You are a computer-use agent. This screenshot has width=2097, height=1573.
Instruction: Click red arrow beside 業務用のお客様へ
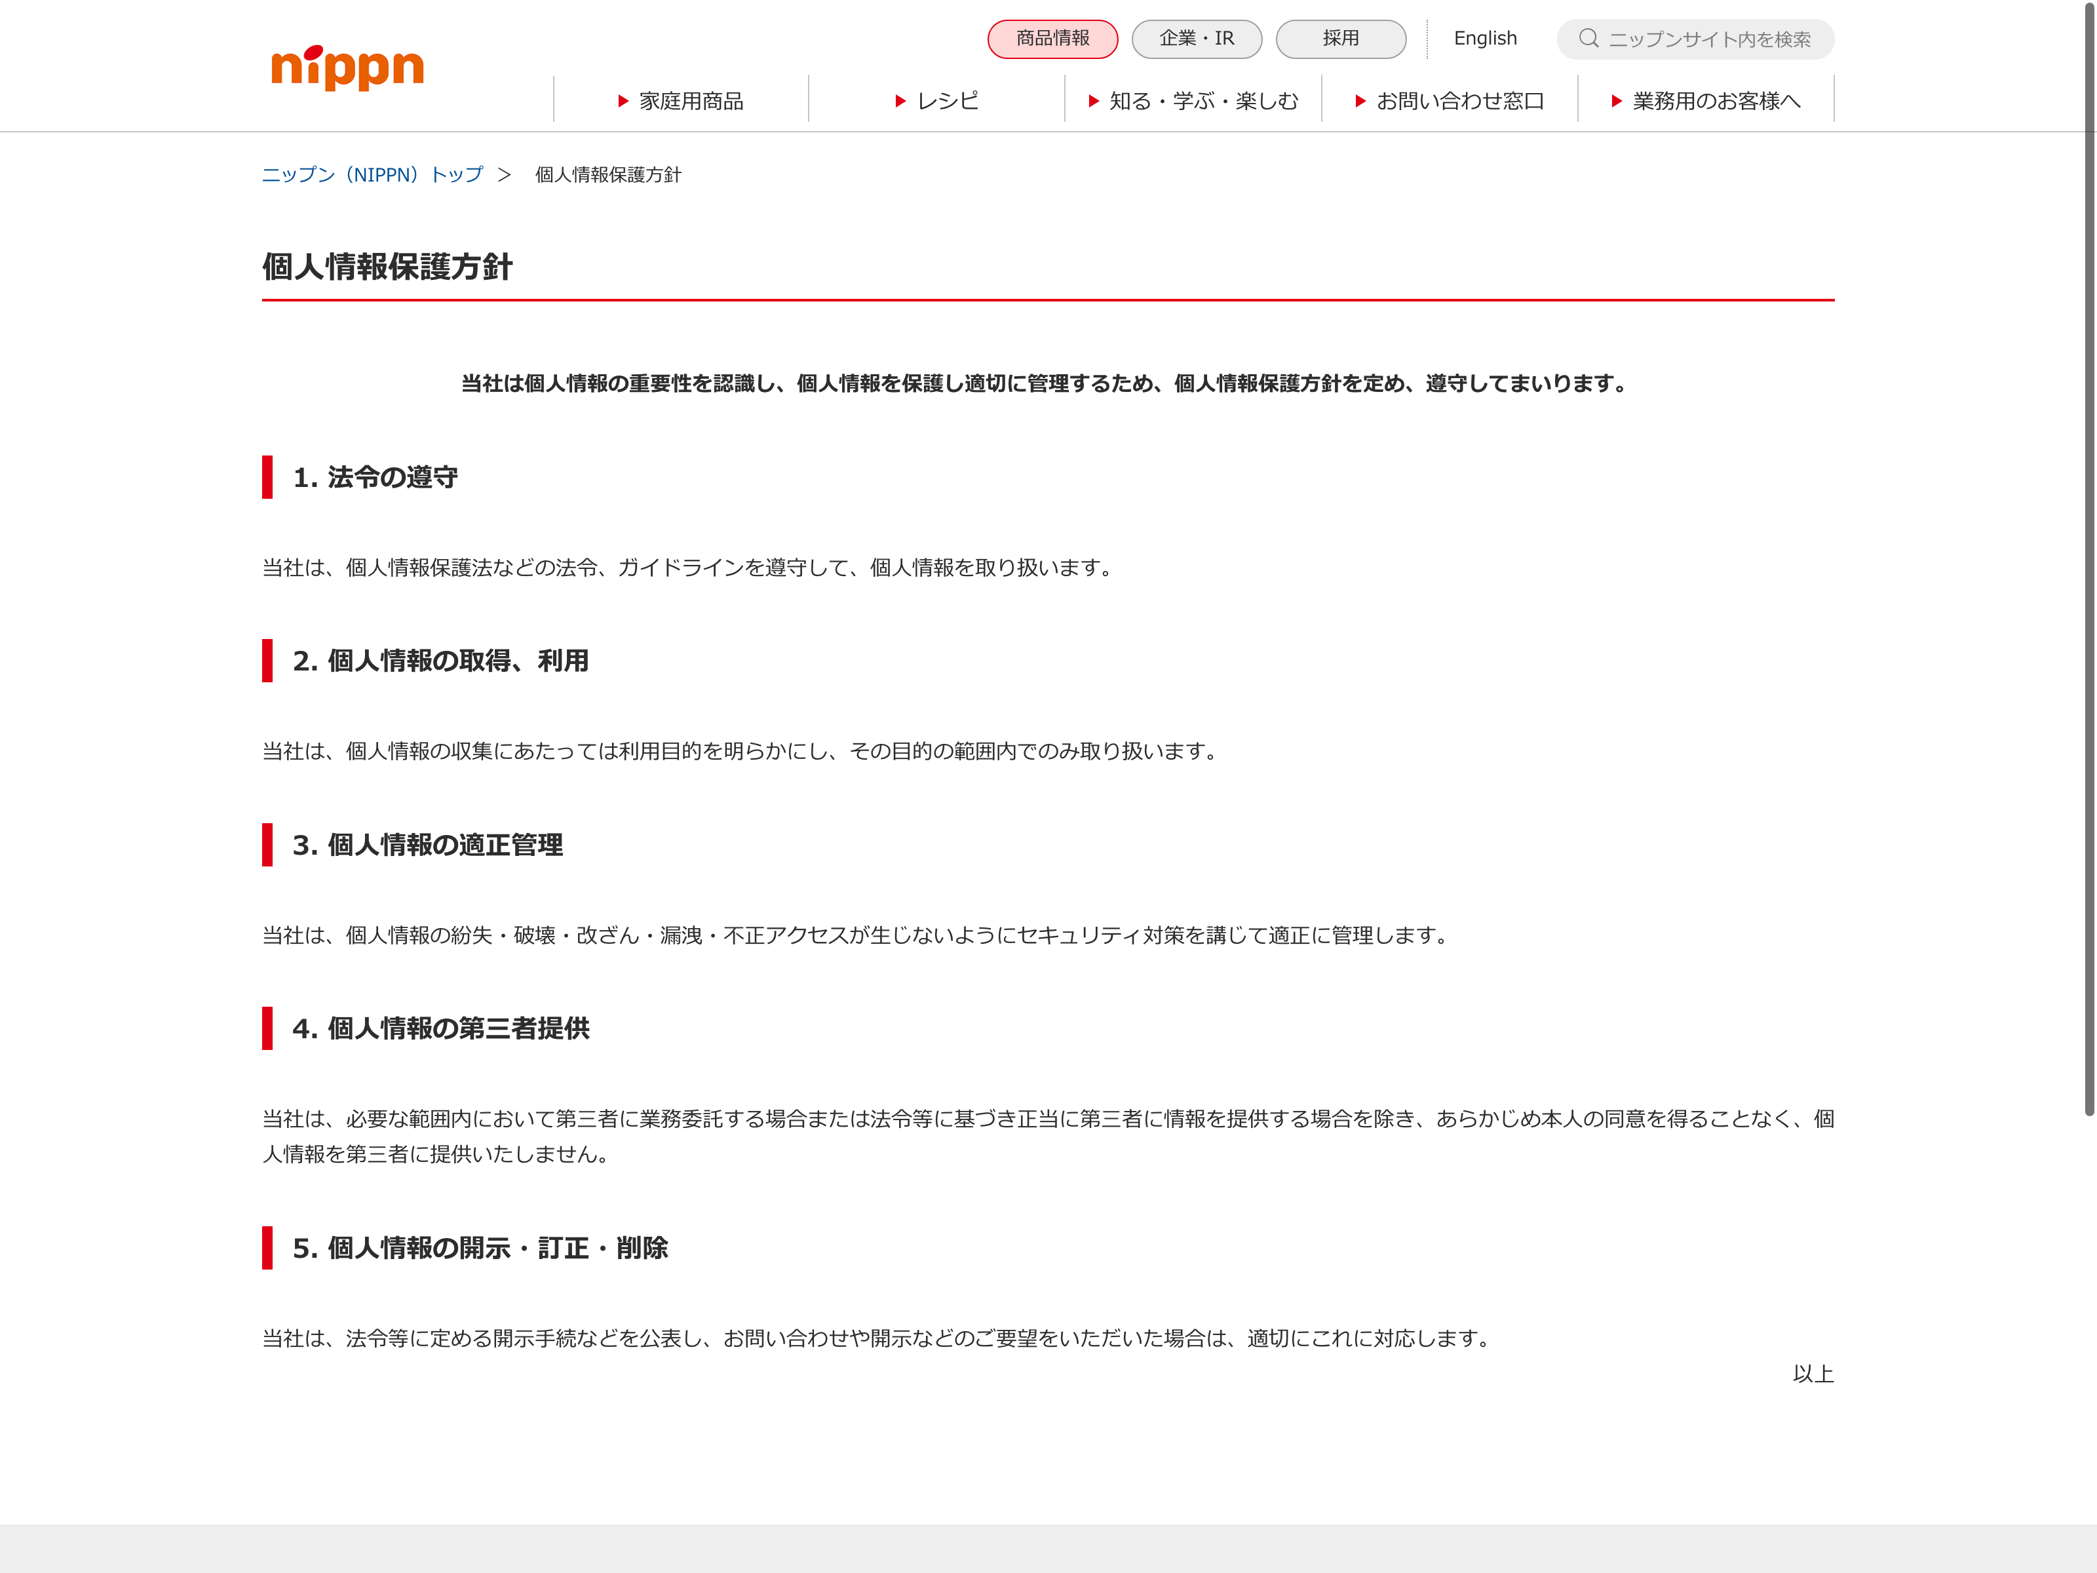(1617, 102)
